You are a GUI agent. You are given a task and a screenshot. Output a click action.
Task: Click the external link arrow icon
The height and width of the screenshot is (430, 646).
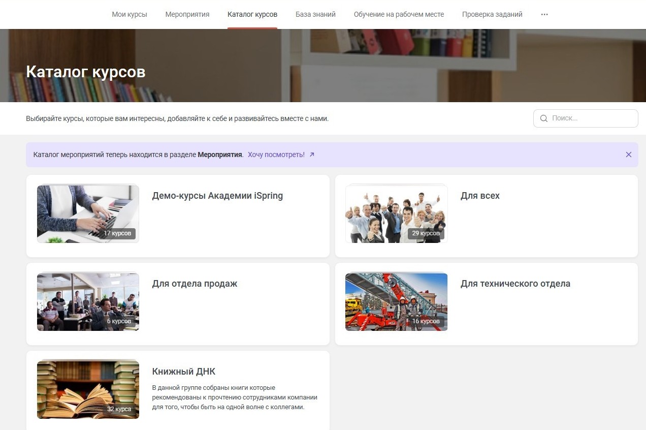(x=312, y=155)
